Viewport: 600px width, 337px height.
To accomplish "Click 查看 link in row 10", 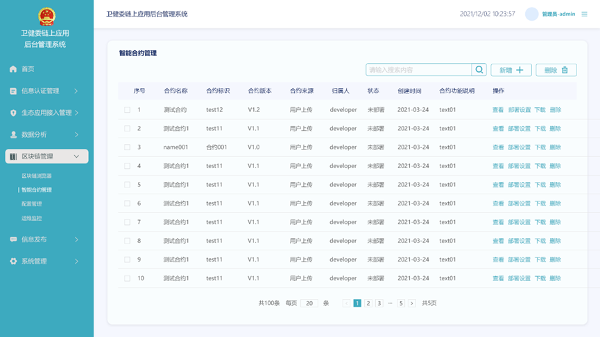I will tap(498, 279).
